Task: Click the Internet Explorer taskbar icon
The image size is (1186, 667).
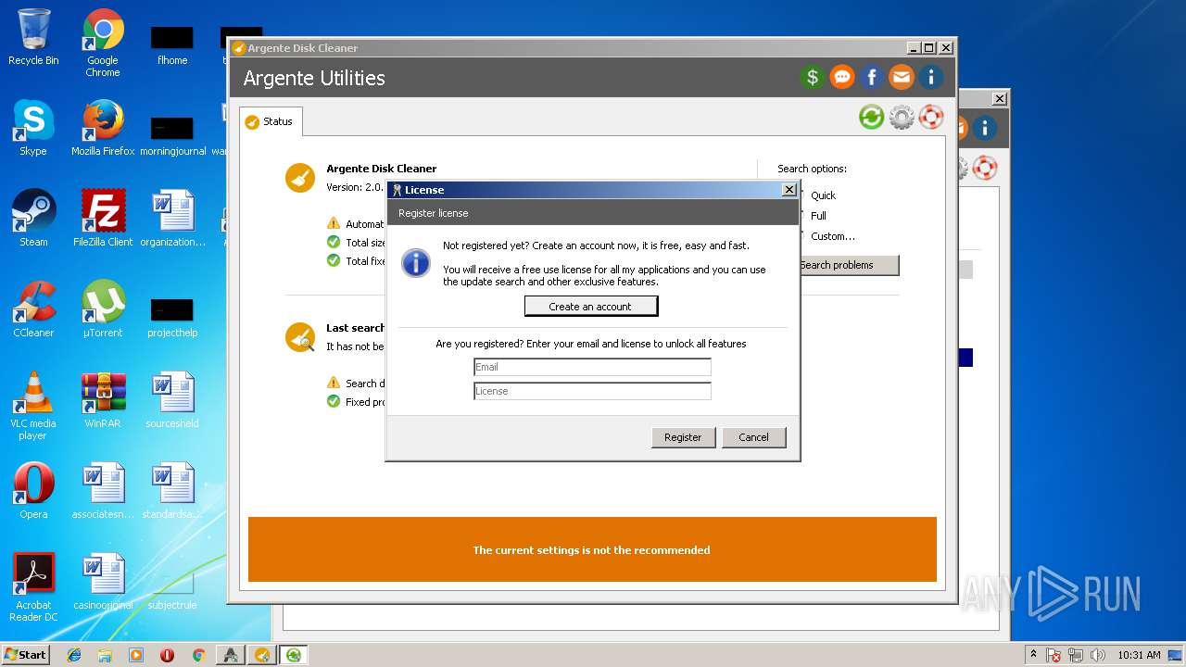Action: [74, 655]
